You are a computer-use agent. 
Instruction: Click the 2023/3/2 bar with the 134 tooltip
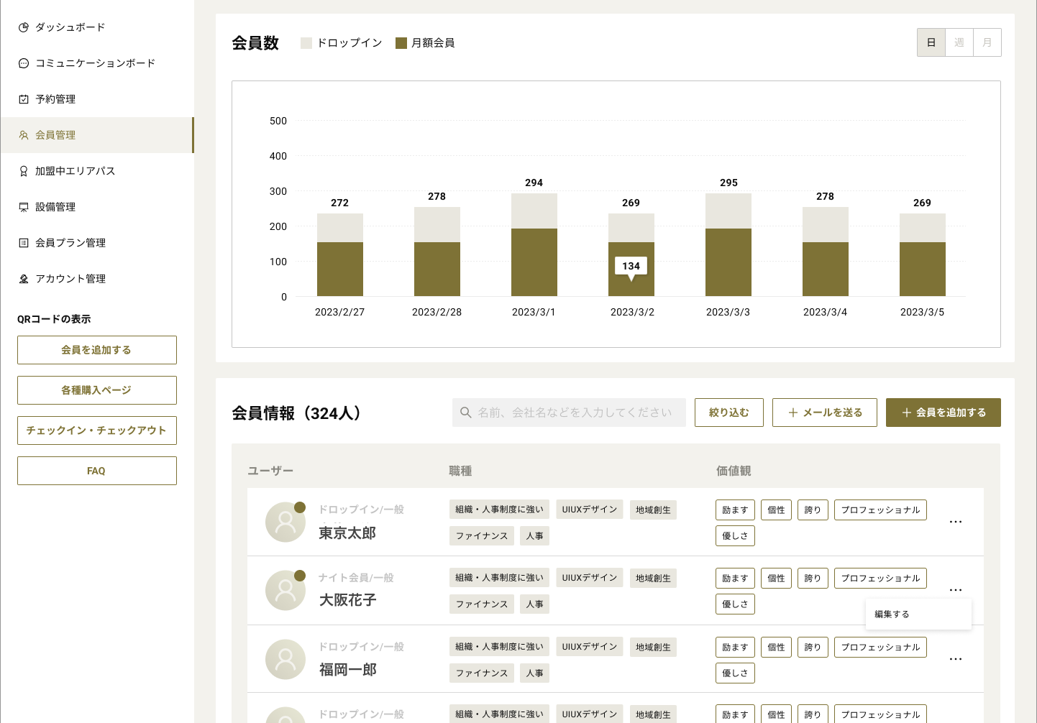coord(631,255)
